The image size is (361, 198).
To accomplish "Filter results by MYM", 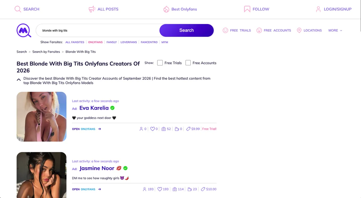I will click(165, 42).
